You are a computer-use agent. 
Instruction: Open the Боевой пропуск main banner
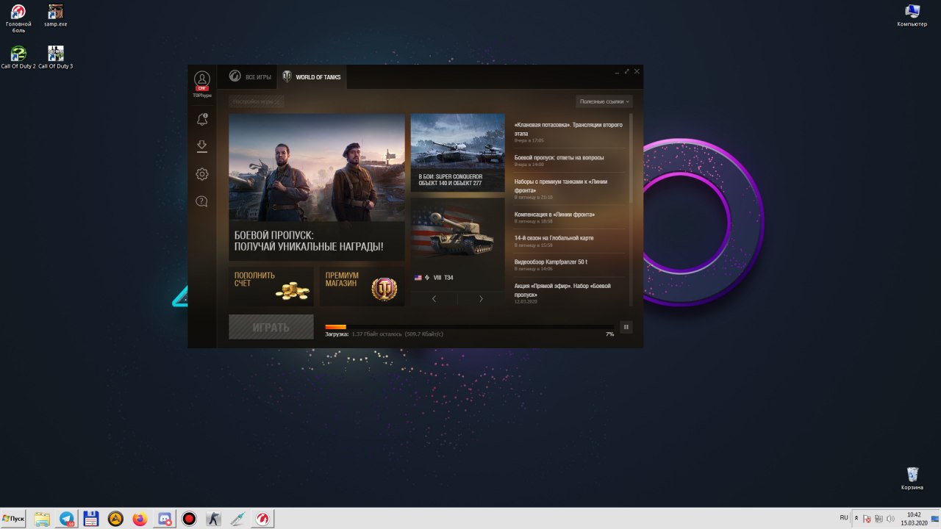(317, 187)
